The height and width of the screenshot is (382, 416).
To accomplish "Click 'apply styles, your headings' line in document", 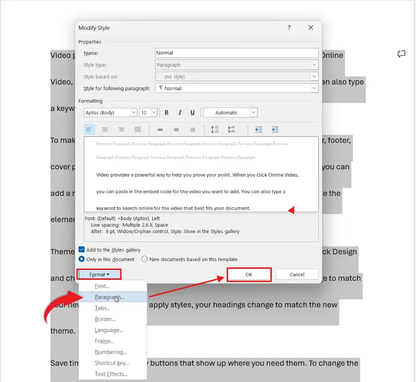I will tap(243, 305).
